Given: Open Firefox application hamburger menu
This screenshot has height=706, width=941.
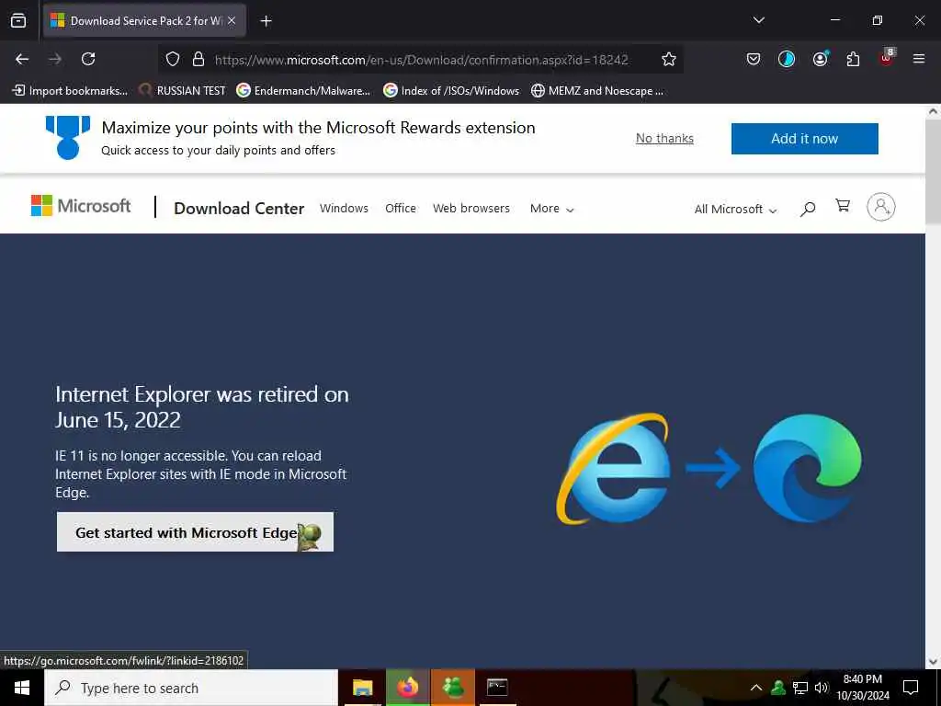Looking at the screenshot, I should click(x=918, y=59).
